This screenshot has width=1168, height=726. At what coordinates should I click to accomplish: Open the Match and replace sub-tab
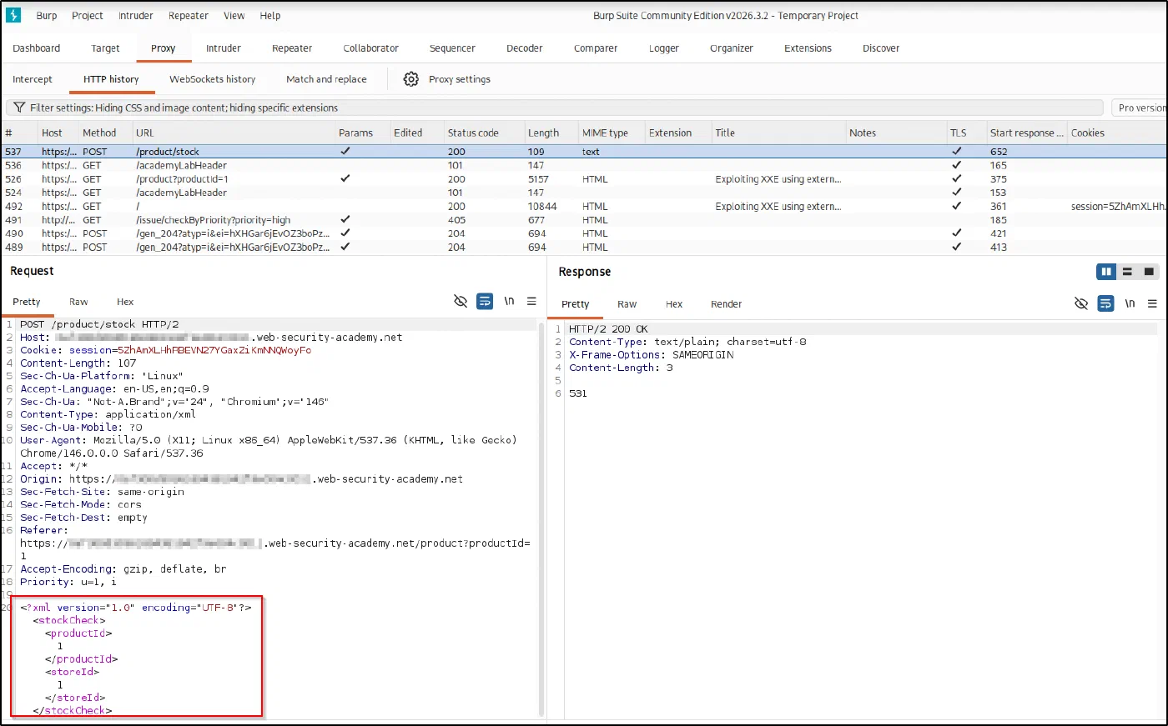(326, 79)
